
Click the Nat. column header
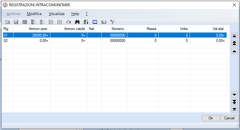point(94,29)
